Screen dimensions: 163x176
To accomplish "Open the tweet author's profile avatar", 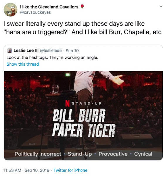I will [x=11, y=10].
